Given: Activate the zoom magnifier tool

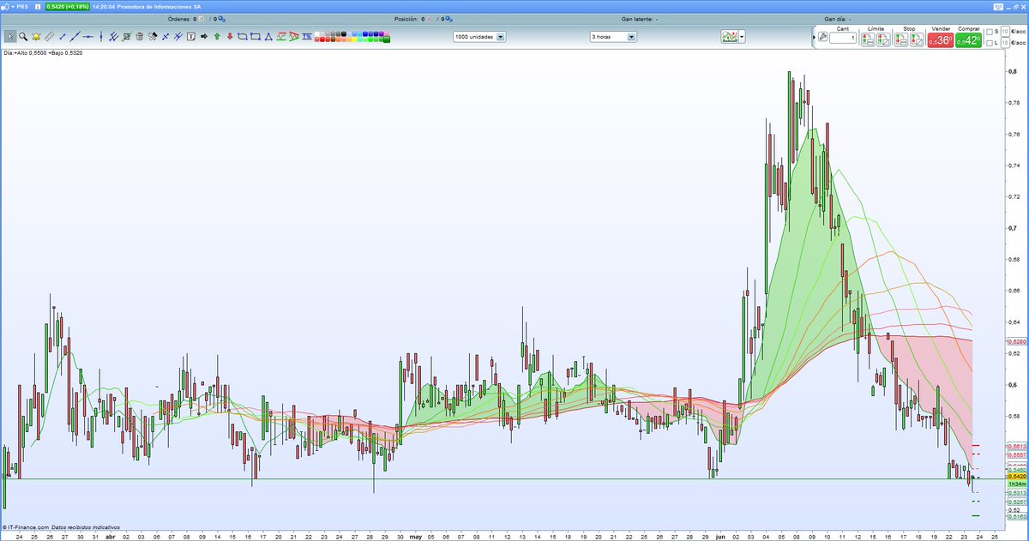Looking at the screenshot, I should pyautogui.click(x=22, y=36).
